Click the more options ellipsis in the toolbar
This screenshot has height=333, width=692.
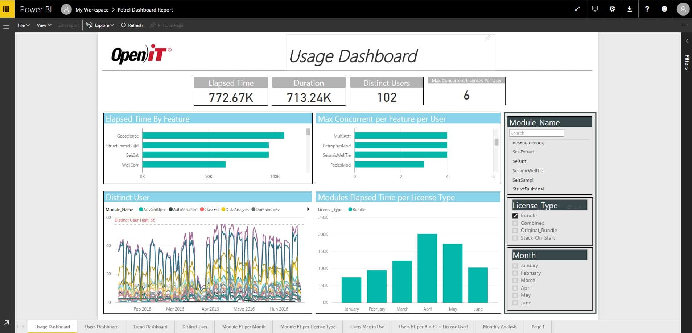(x=685, y=25)
